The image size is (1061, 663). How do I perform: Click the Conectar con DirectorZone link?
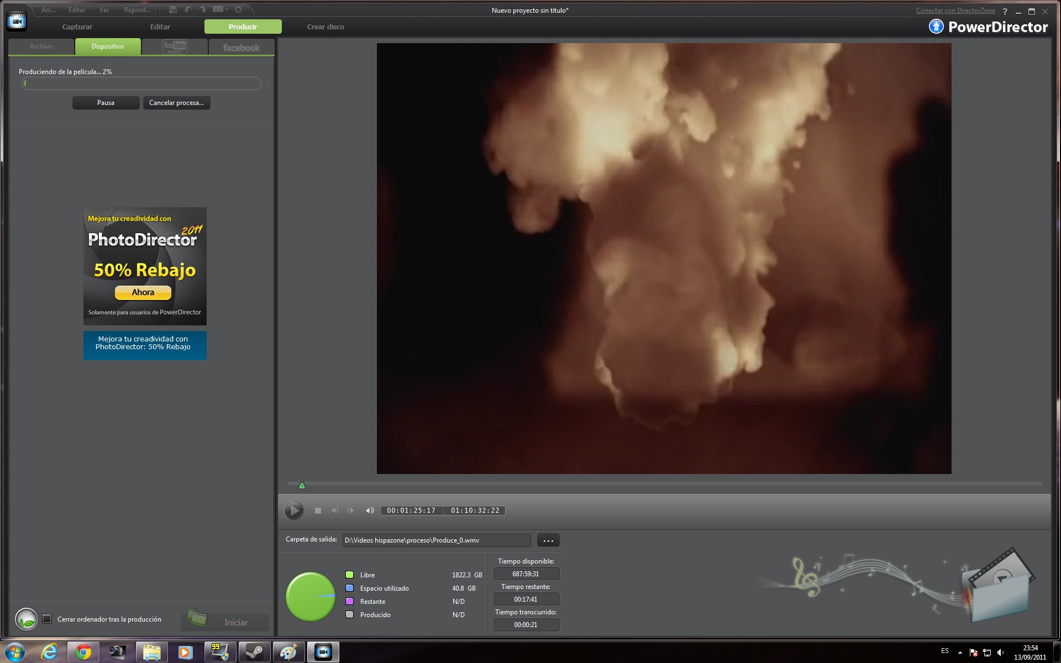955,10
